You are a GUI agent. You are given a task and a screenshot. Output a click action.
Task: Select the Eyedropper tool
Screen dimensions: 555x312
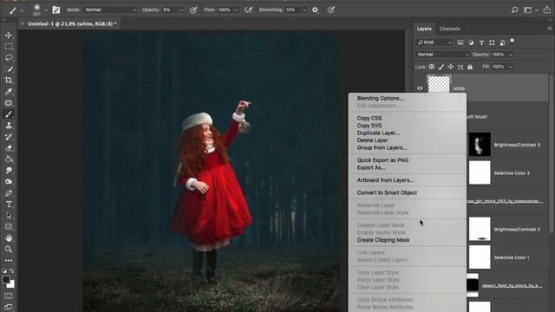(9, 92)
